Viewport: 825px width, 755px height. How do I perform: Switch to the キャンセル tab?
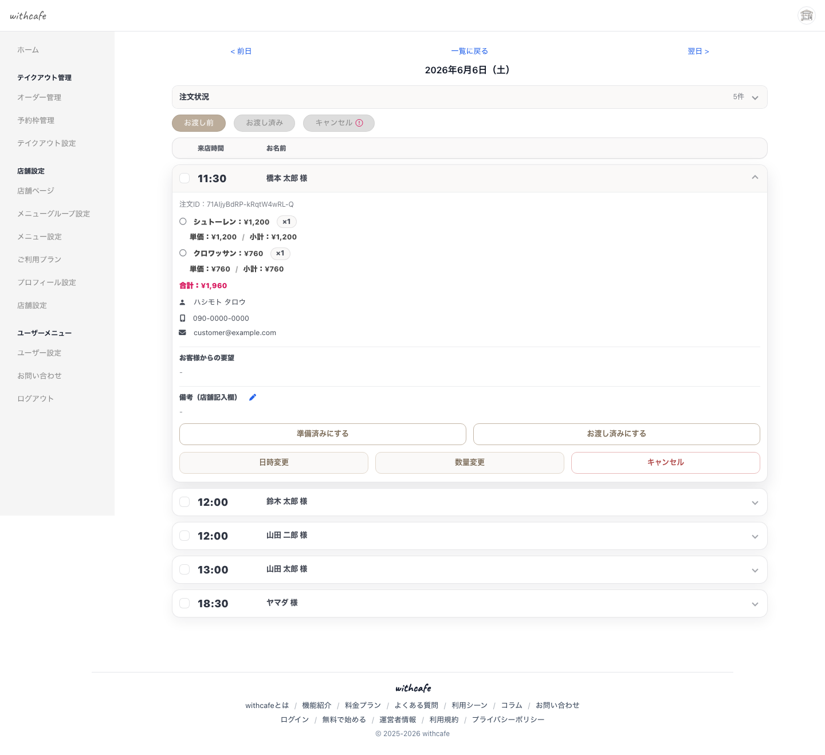(x=339, y=123)
